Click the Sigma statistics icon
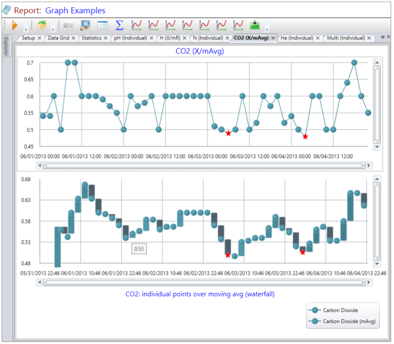Viewport: 394px width, 344px height. tap(119, 25)
